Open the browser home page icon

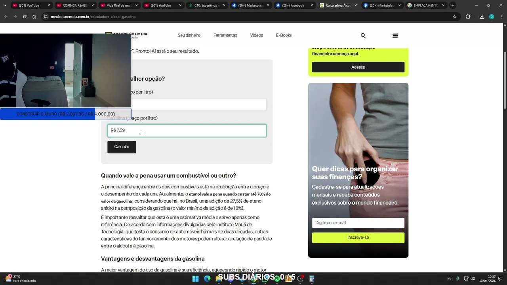tap(34, 17)
